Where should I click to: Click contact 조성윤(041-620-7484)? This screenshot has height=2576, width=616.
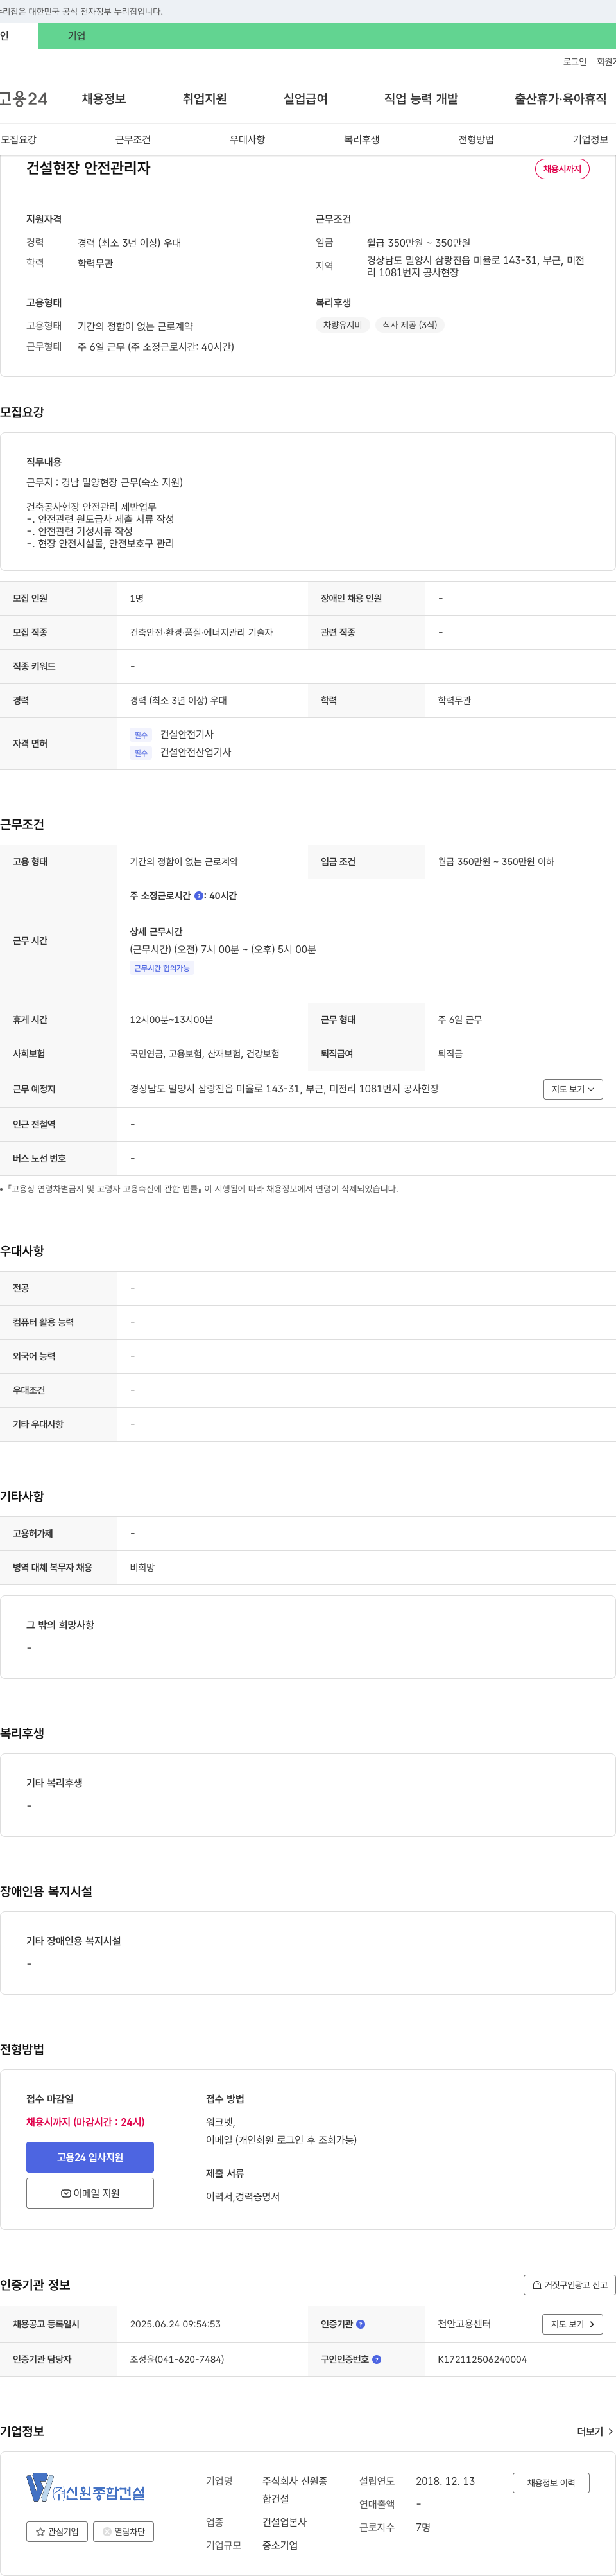point(176,2359)
